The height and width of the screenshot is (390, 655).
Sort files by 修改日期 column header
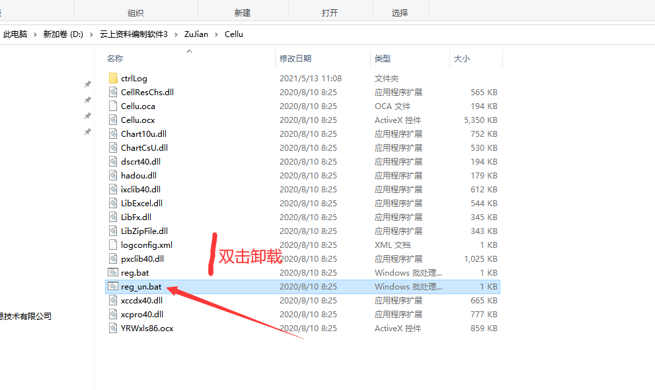(295, 59)
